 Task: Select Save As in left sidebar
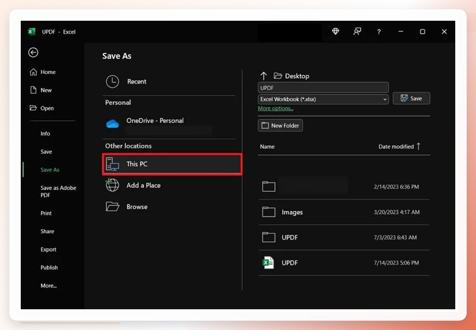point(50,170)
